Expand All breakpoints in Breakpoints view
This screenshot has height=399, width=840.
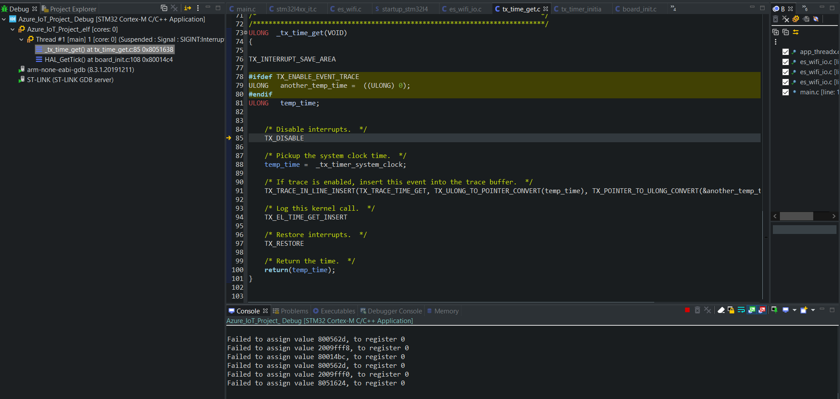(776, 32)
